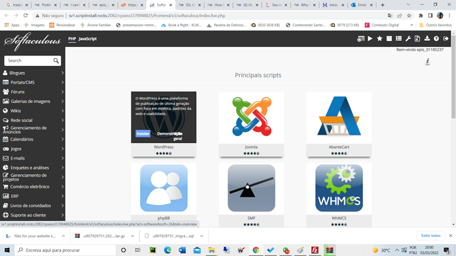Click the taskbar search box

65,250
